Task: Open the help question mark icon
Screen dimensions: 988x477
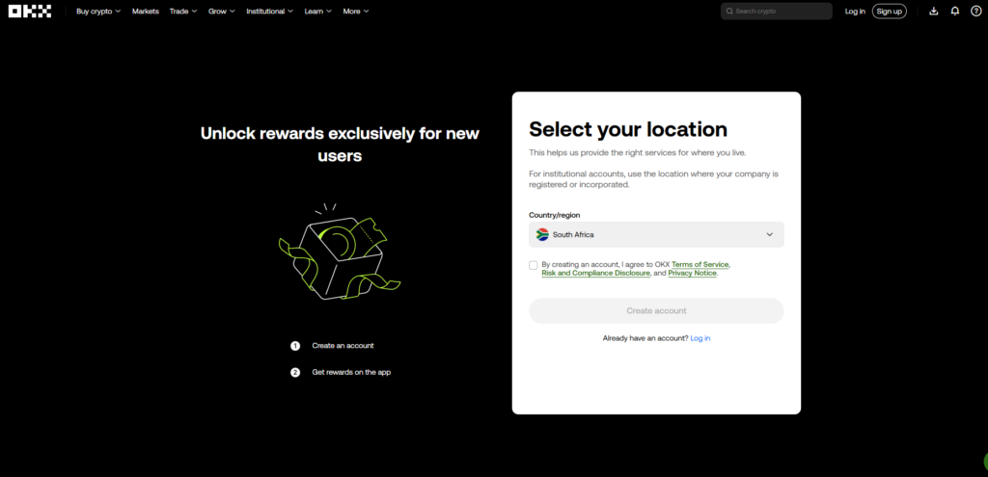Action: coord(976,12)
